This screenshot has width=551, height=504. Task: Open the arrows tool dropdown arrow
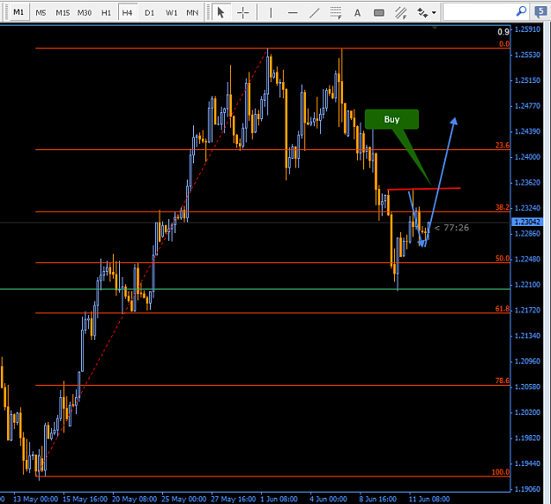435,13
